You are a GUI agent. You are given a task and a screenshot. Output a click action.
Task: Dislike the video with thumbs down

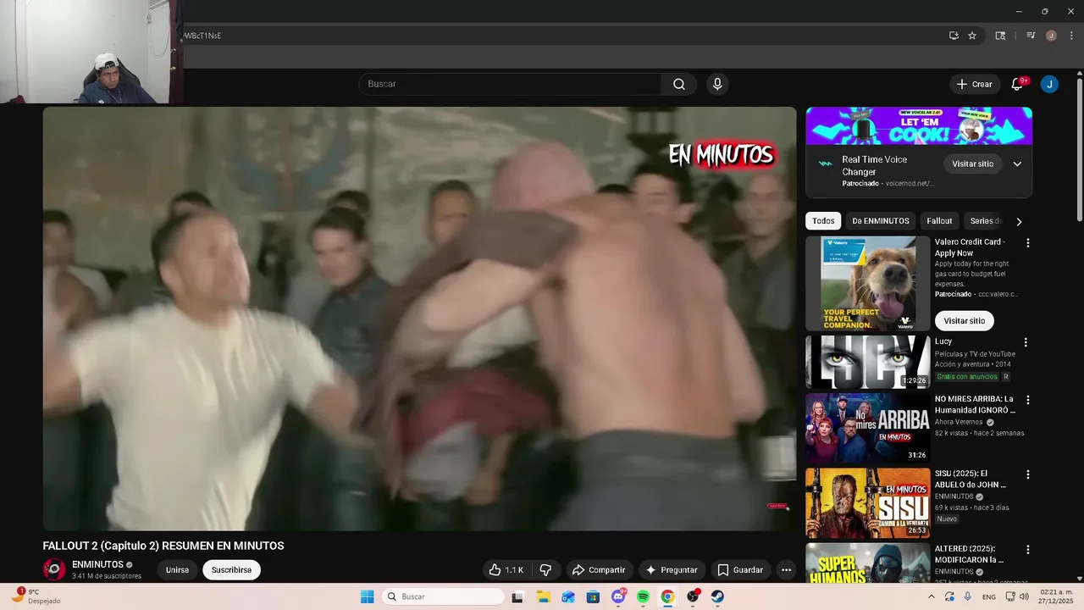tap(545, 570)
